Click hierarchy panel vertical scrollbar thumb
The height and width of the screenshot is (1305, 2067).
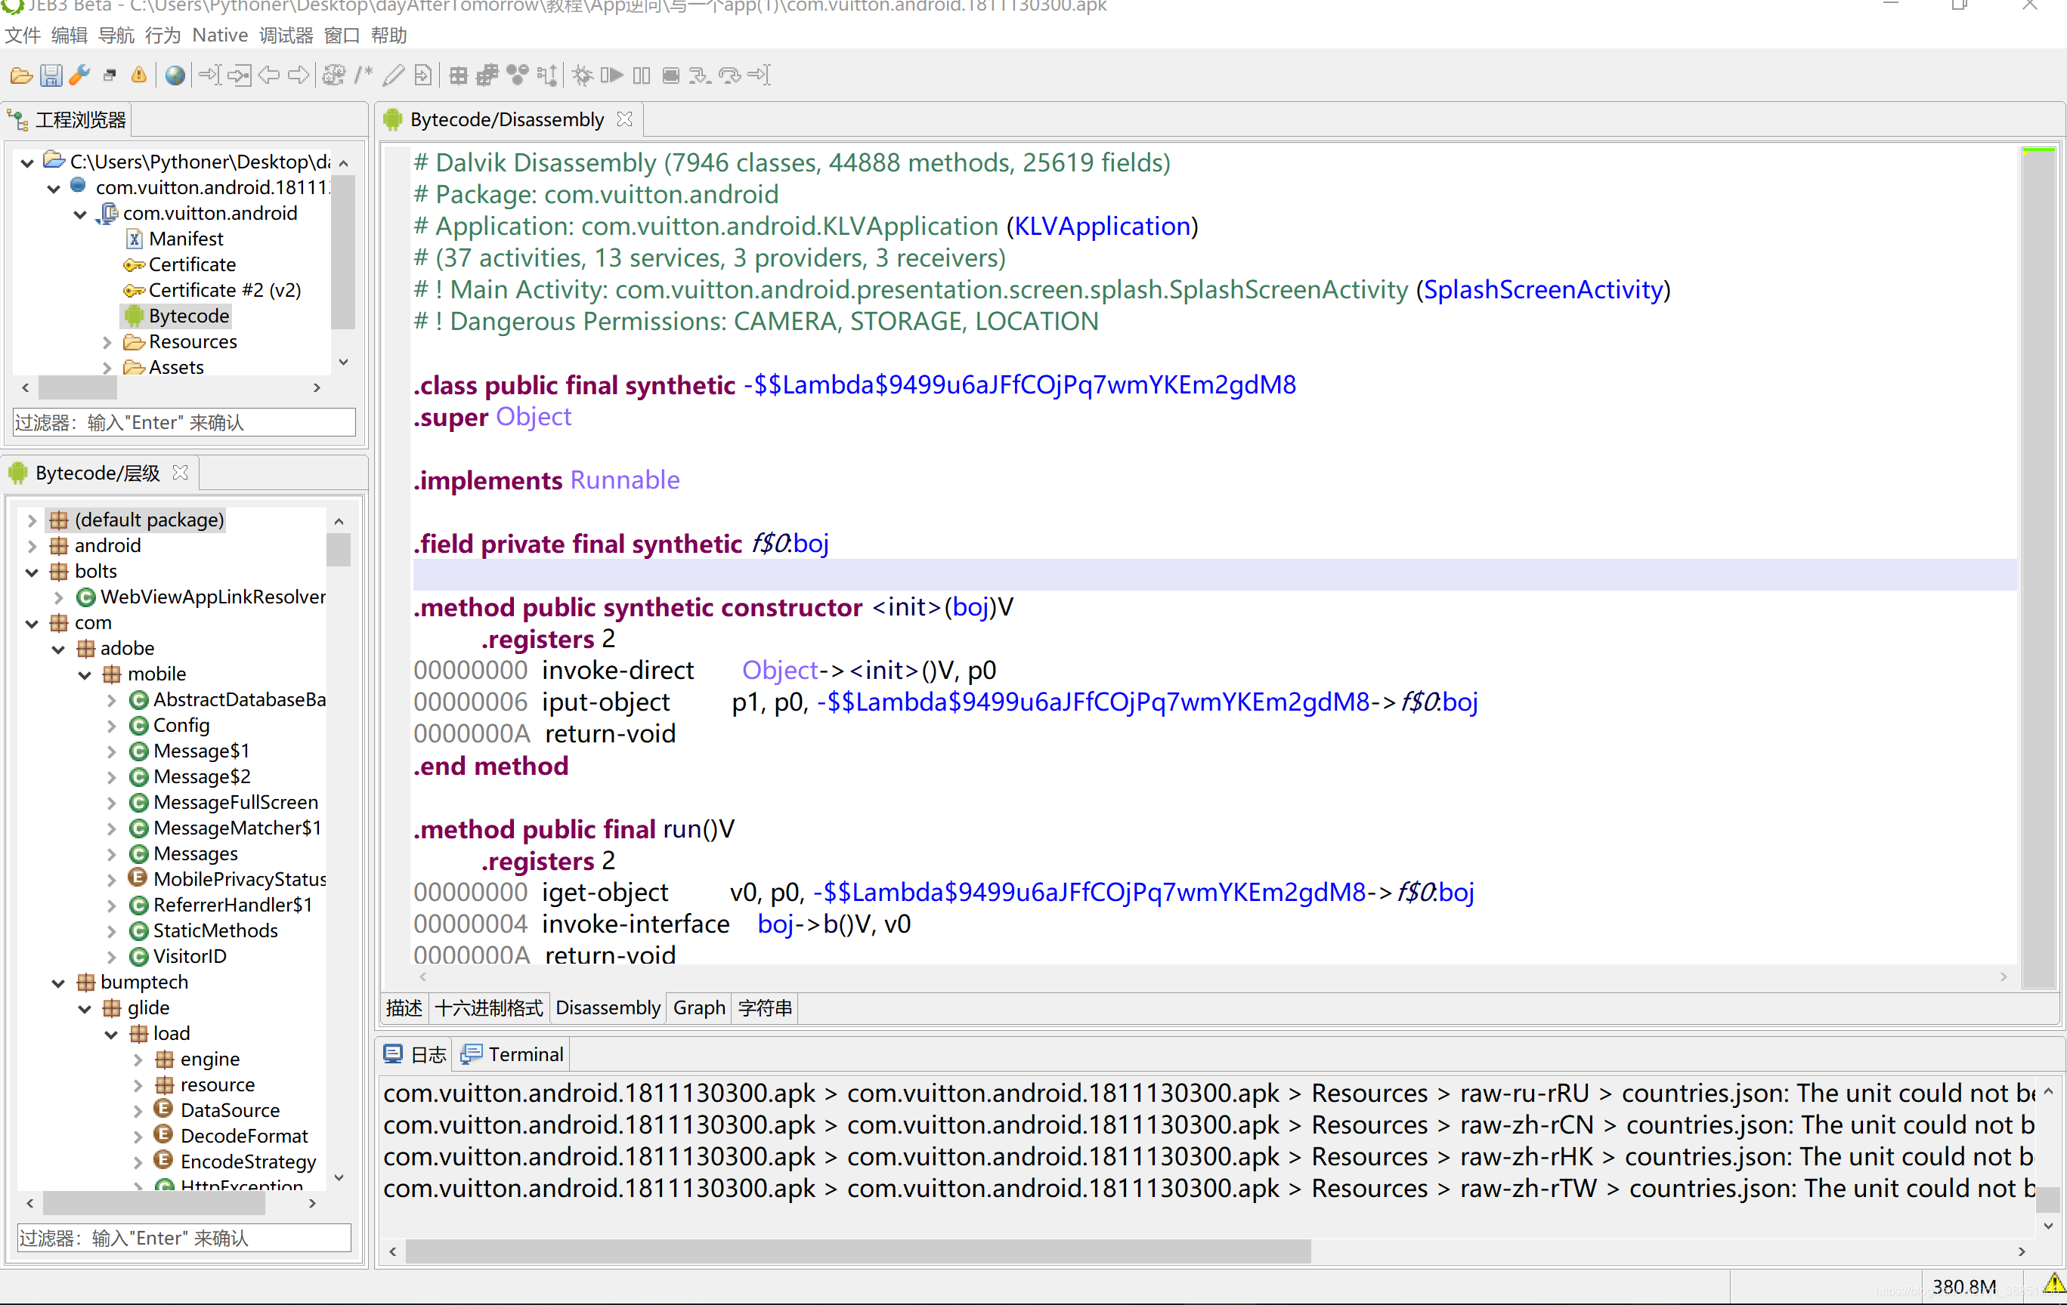(x=339, y=549)
